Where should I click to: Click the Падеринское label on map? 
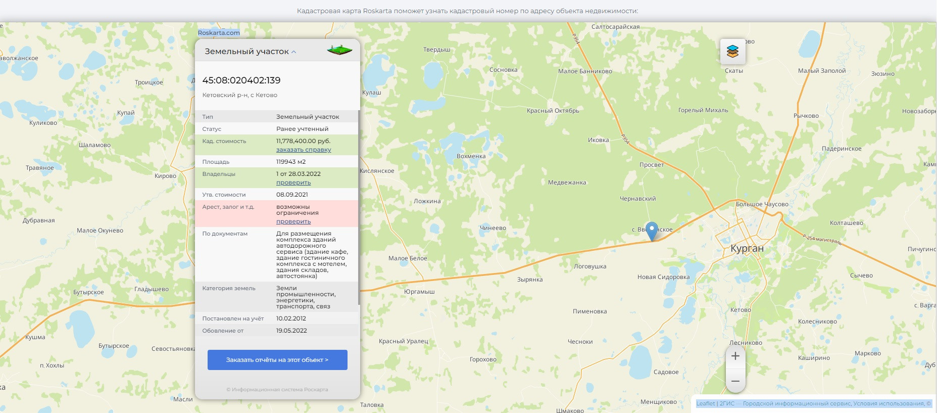tap(842, 149)
